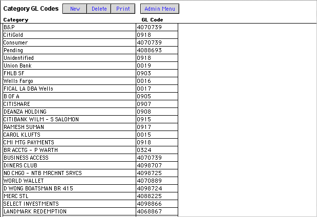This screenshot has width=317, height=217.
Task: Select the CAROL KLUFTS category cell
Action: pos(69,135)
